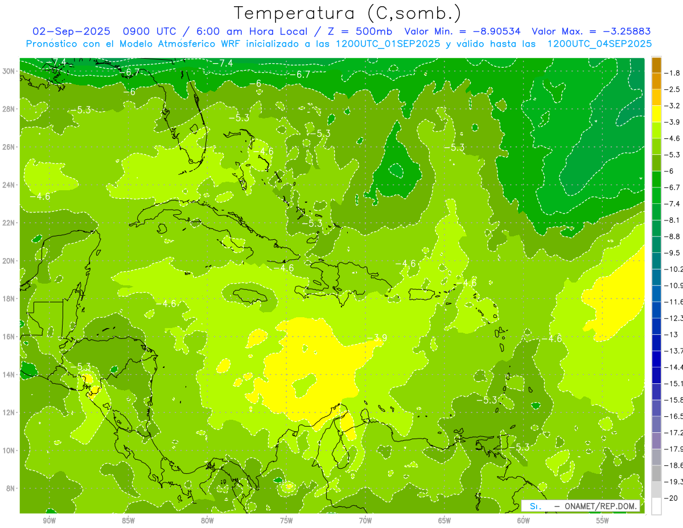The width and height of the screenshot is (683, 528).
Task: Click the "Valor Max. = -3.25883" text
Action: click(591, 32)
